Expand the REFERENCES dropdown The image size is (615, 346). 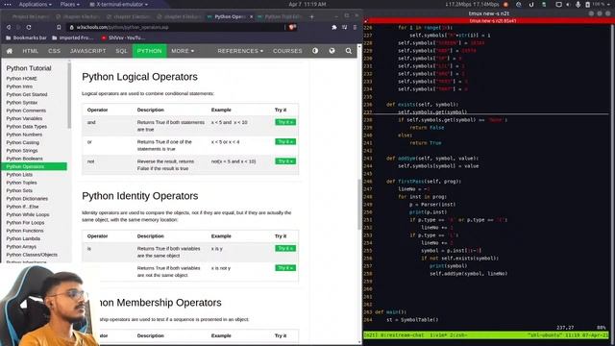[x=240, y=51]
